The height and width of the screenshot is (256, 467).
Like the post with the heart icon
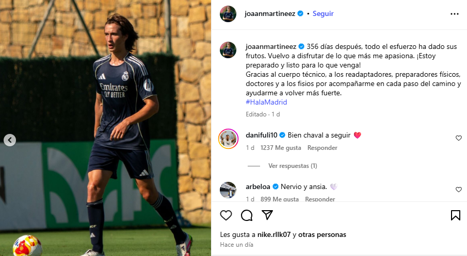[226, 215]
